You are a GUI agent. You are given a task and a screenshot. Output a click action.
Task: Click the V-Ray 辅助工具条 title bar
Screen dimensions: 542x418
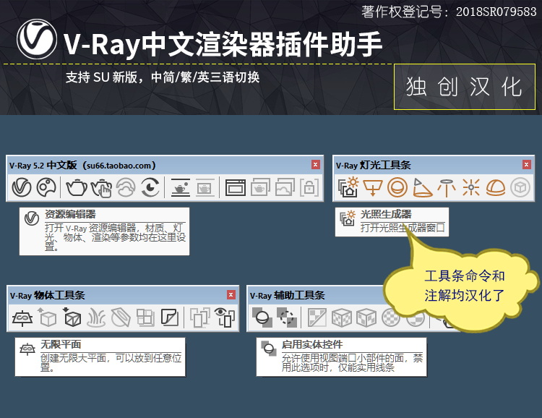pyautogui.click(x=317, y=295)
